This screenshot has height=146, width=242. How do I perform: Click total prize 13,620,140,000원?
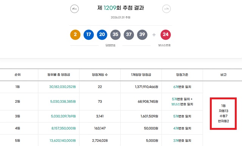click(63, 140)
